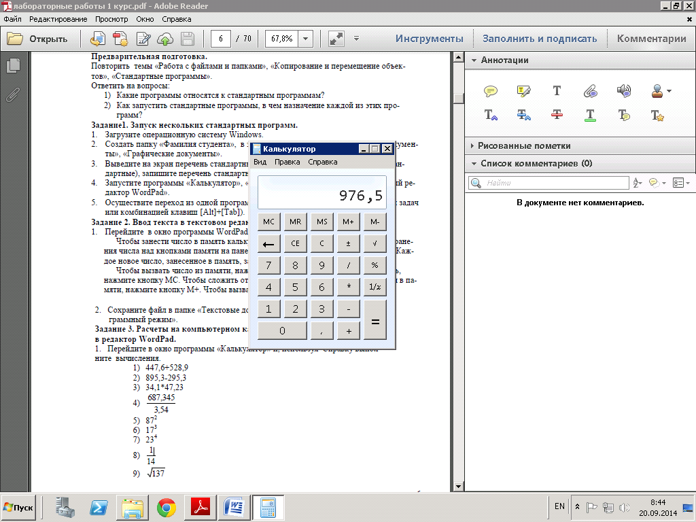Screen dimensions: 696x522
Task: Open the stamp tool dropdown arrow
Action: pyautogui.click(x=669, y=92)
